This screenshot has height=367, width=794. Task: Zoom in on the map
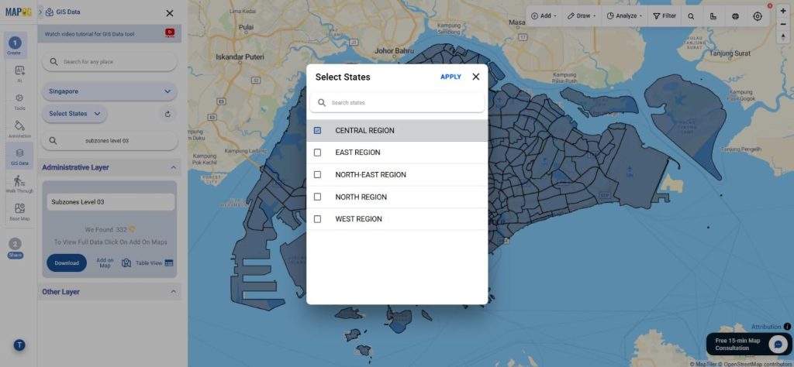[x=783, y=11]
